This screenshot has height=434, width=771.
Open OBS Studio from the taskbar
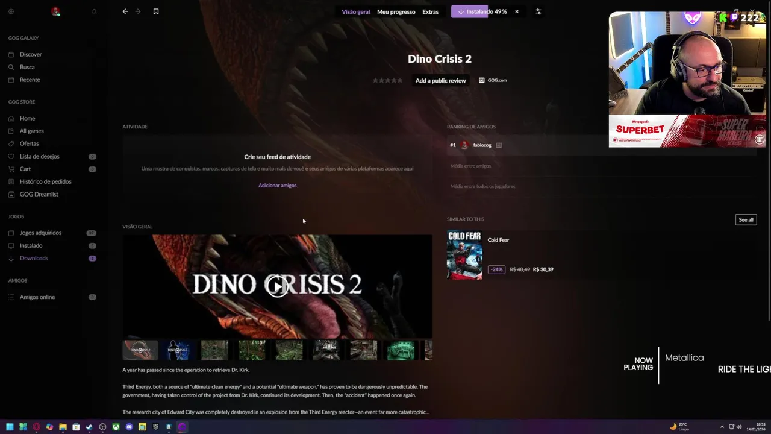[x=102, y=427]
